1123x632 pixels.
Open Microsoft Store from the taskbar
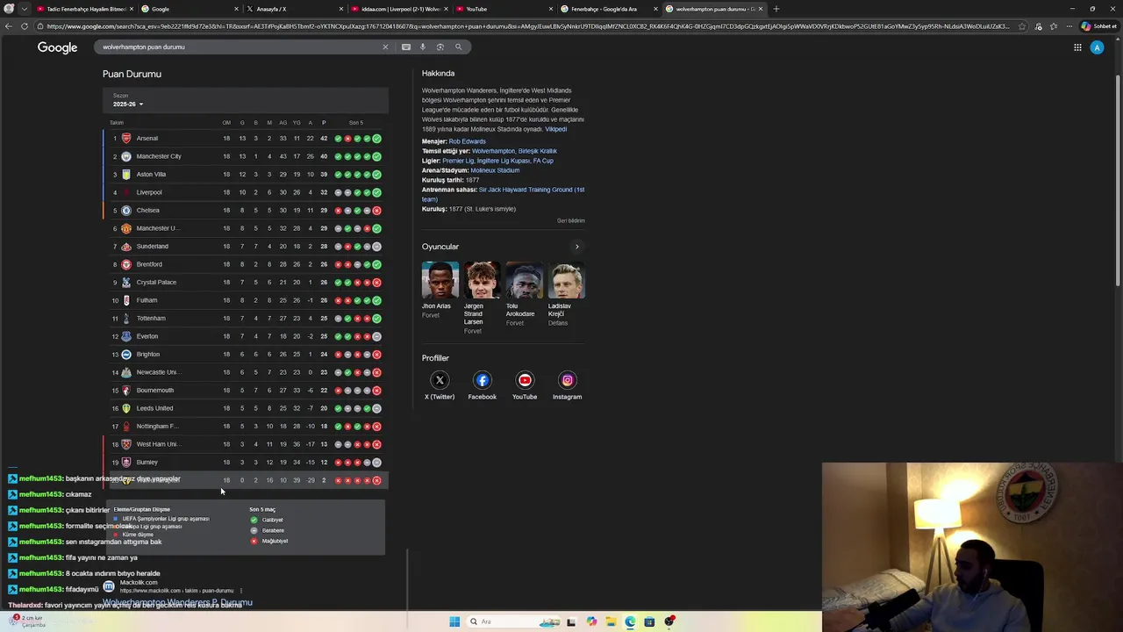click(x=649, y=621)
